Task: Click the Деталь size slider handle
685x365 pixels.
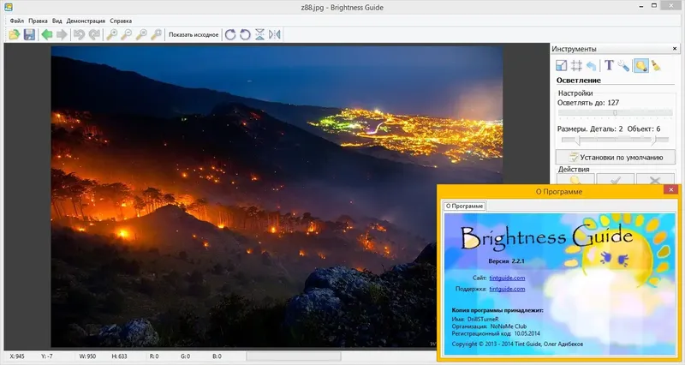Action: 577,140
